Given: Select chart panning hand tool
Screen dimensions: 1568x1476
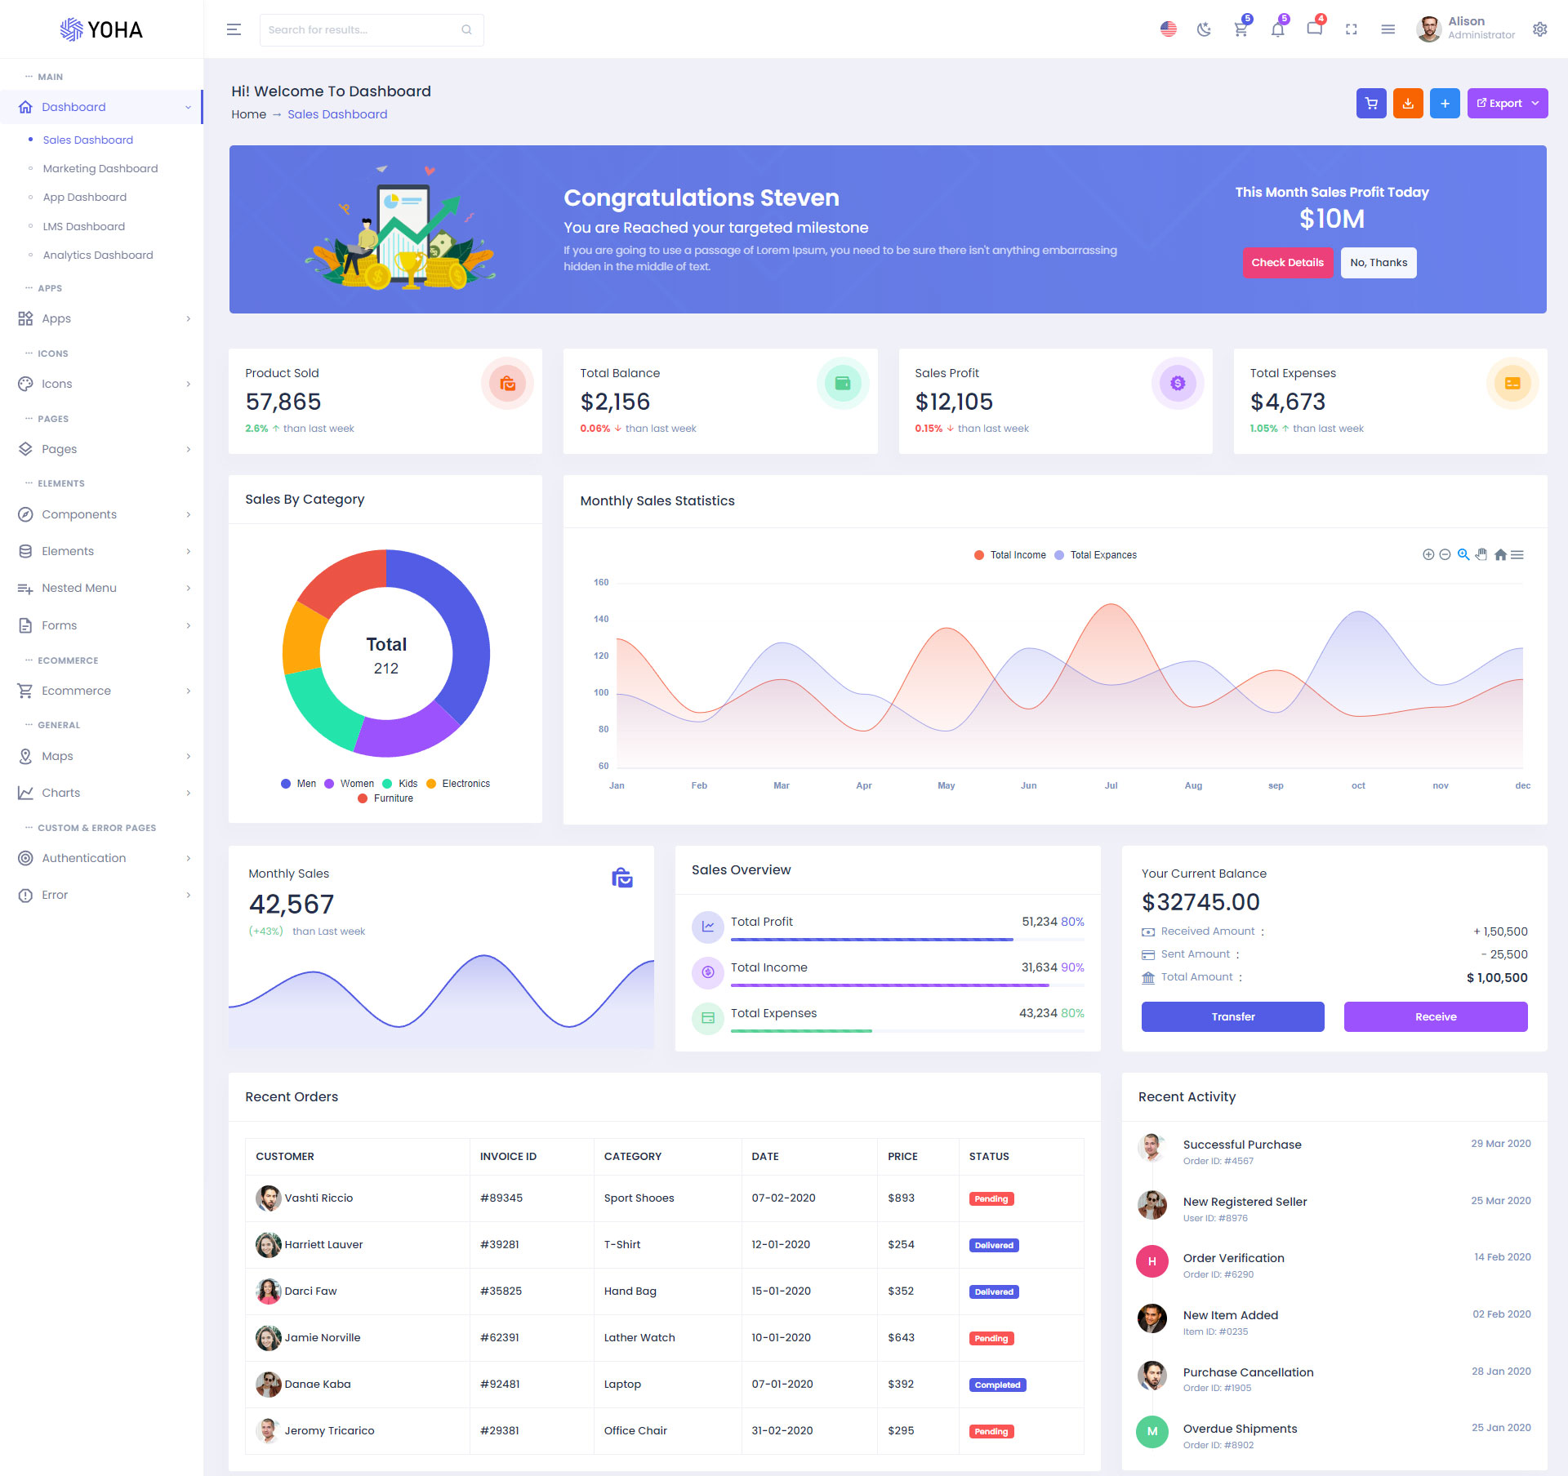Looking at the screenshot, I should point(1481,555).
